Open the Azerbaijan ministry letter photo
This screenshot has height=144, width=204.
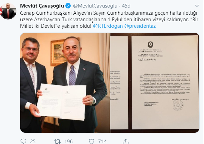(155, 83)
